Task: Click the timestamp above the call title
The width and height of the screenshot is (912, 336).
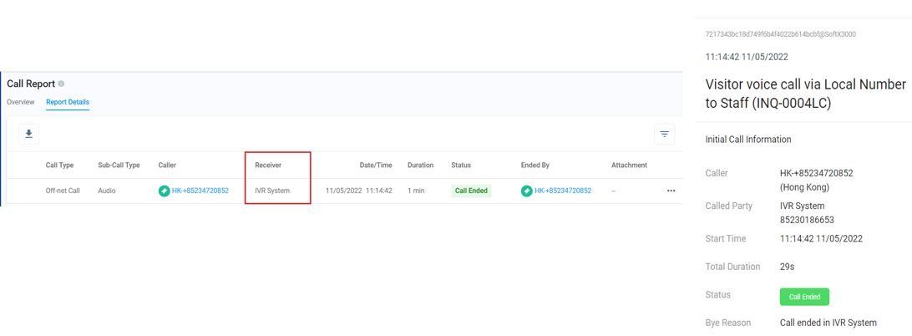Action: [x=747, y=57]
